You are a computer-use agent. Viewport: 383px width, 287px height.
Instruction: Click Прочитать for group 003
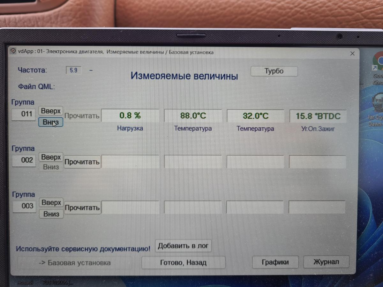coord(82,208)
